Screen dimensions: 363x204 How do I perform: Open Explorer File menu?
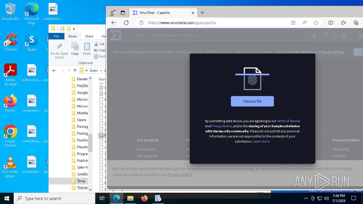pos(56,36)
